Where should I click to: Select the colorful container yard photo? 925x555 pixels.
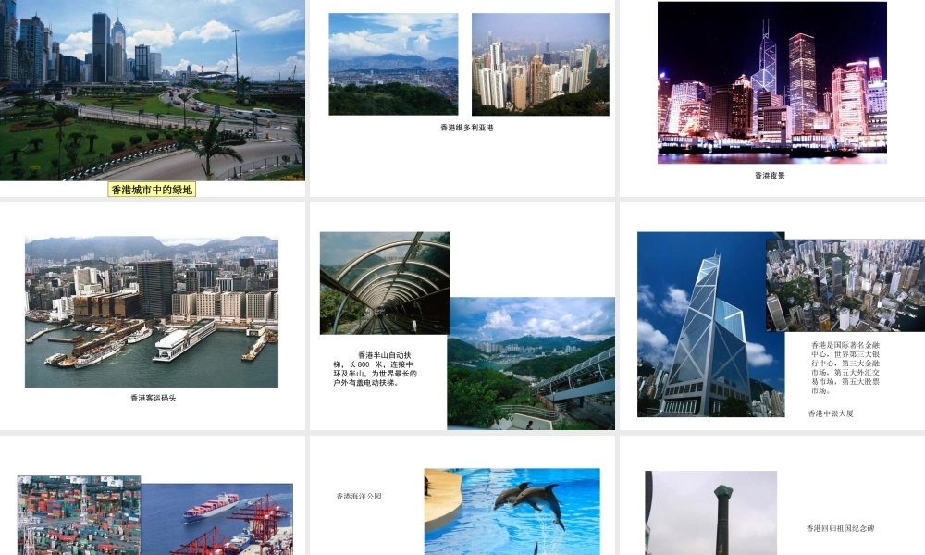(x=79, y=515)
